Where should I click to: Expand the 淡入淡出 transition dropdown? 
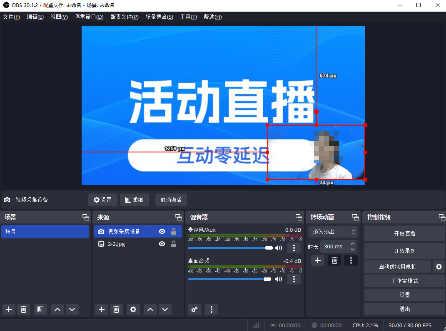[353, 232]
